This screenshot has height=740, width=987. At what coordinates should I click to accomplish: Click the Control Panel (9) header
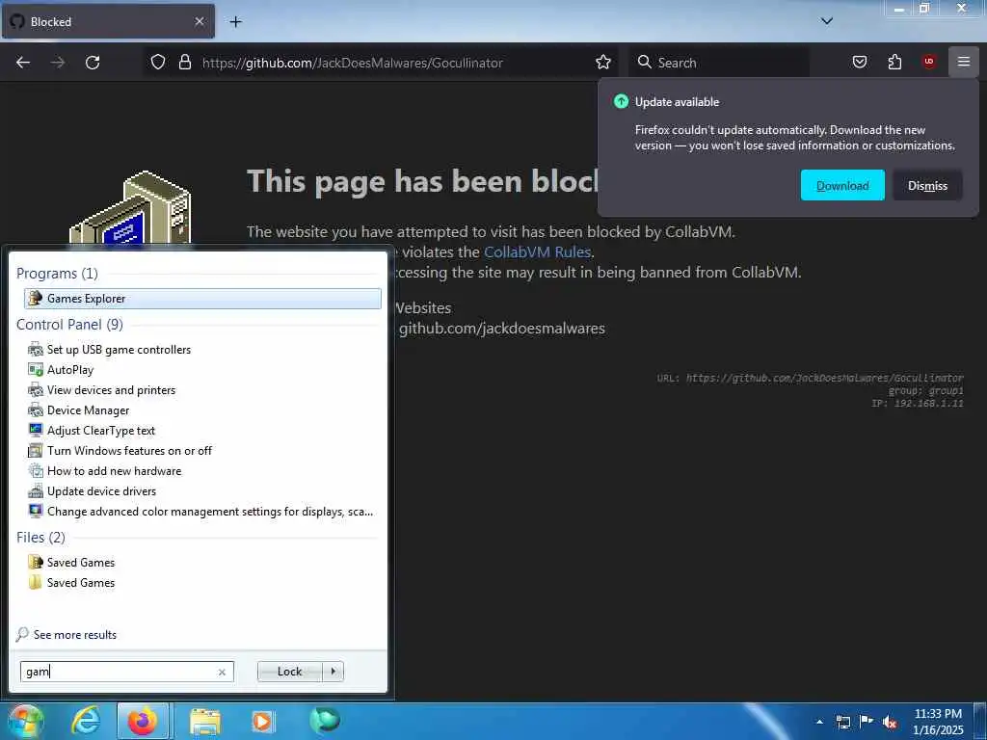point(69,325)
